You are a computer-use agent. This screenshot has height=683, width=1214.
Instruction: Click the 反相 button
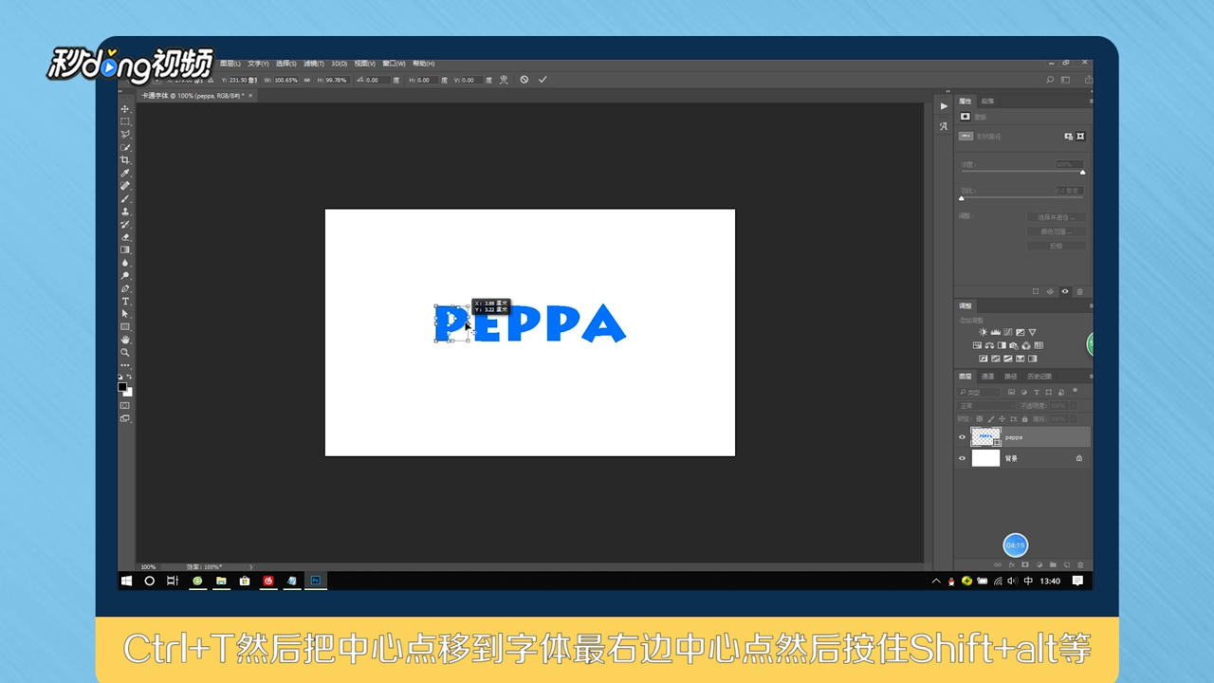click(x=1056, y=246)
